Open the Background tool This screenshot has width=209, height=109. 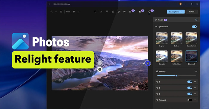tap(125, 12)
